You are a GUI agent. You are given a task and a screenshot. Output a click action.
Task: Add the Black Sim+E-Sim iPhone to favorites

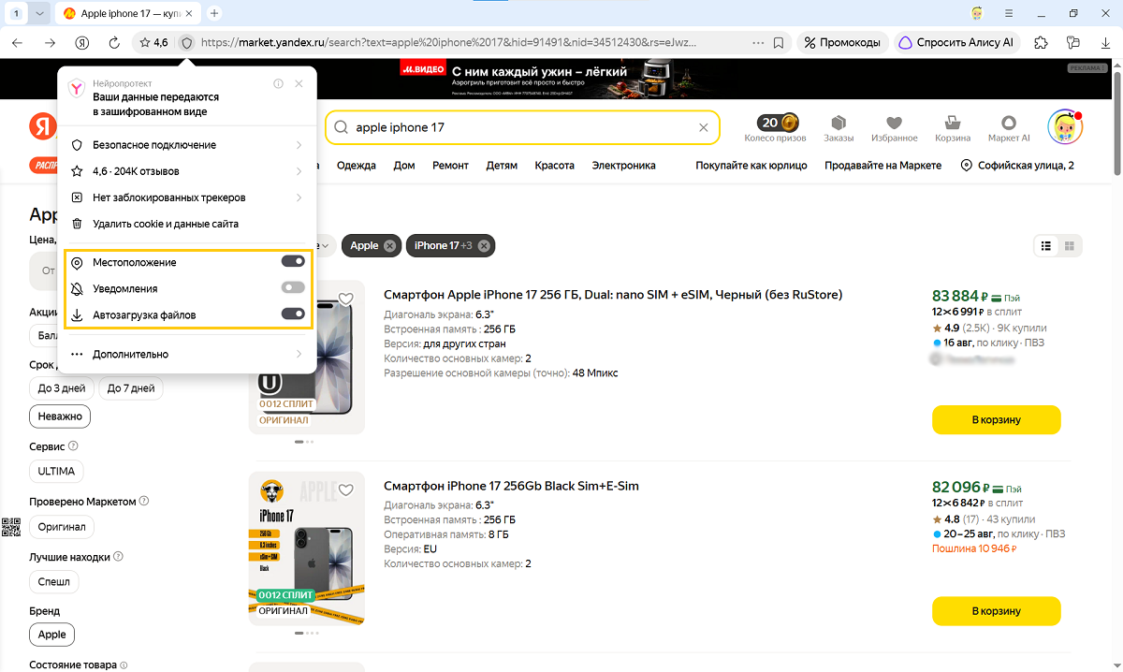click(346, 490)
